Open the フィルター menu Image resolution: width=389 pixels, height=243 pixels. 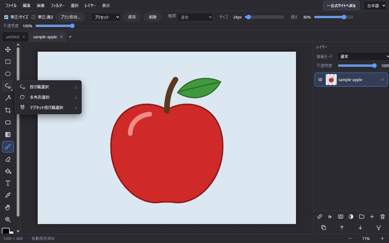pos(58,5)
